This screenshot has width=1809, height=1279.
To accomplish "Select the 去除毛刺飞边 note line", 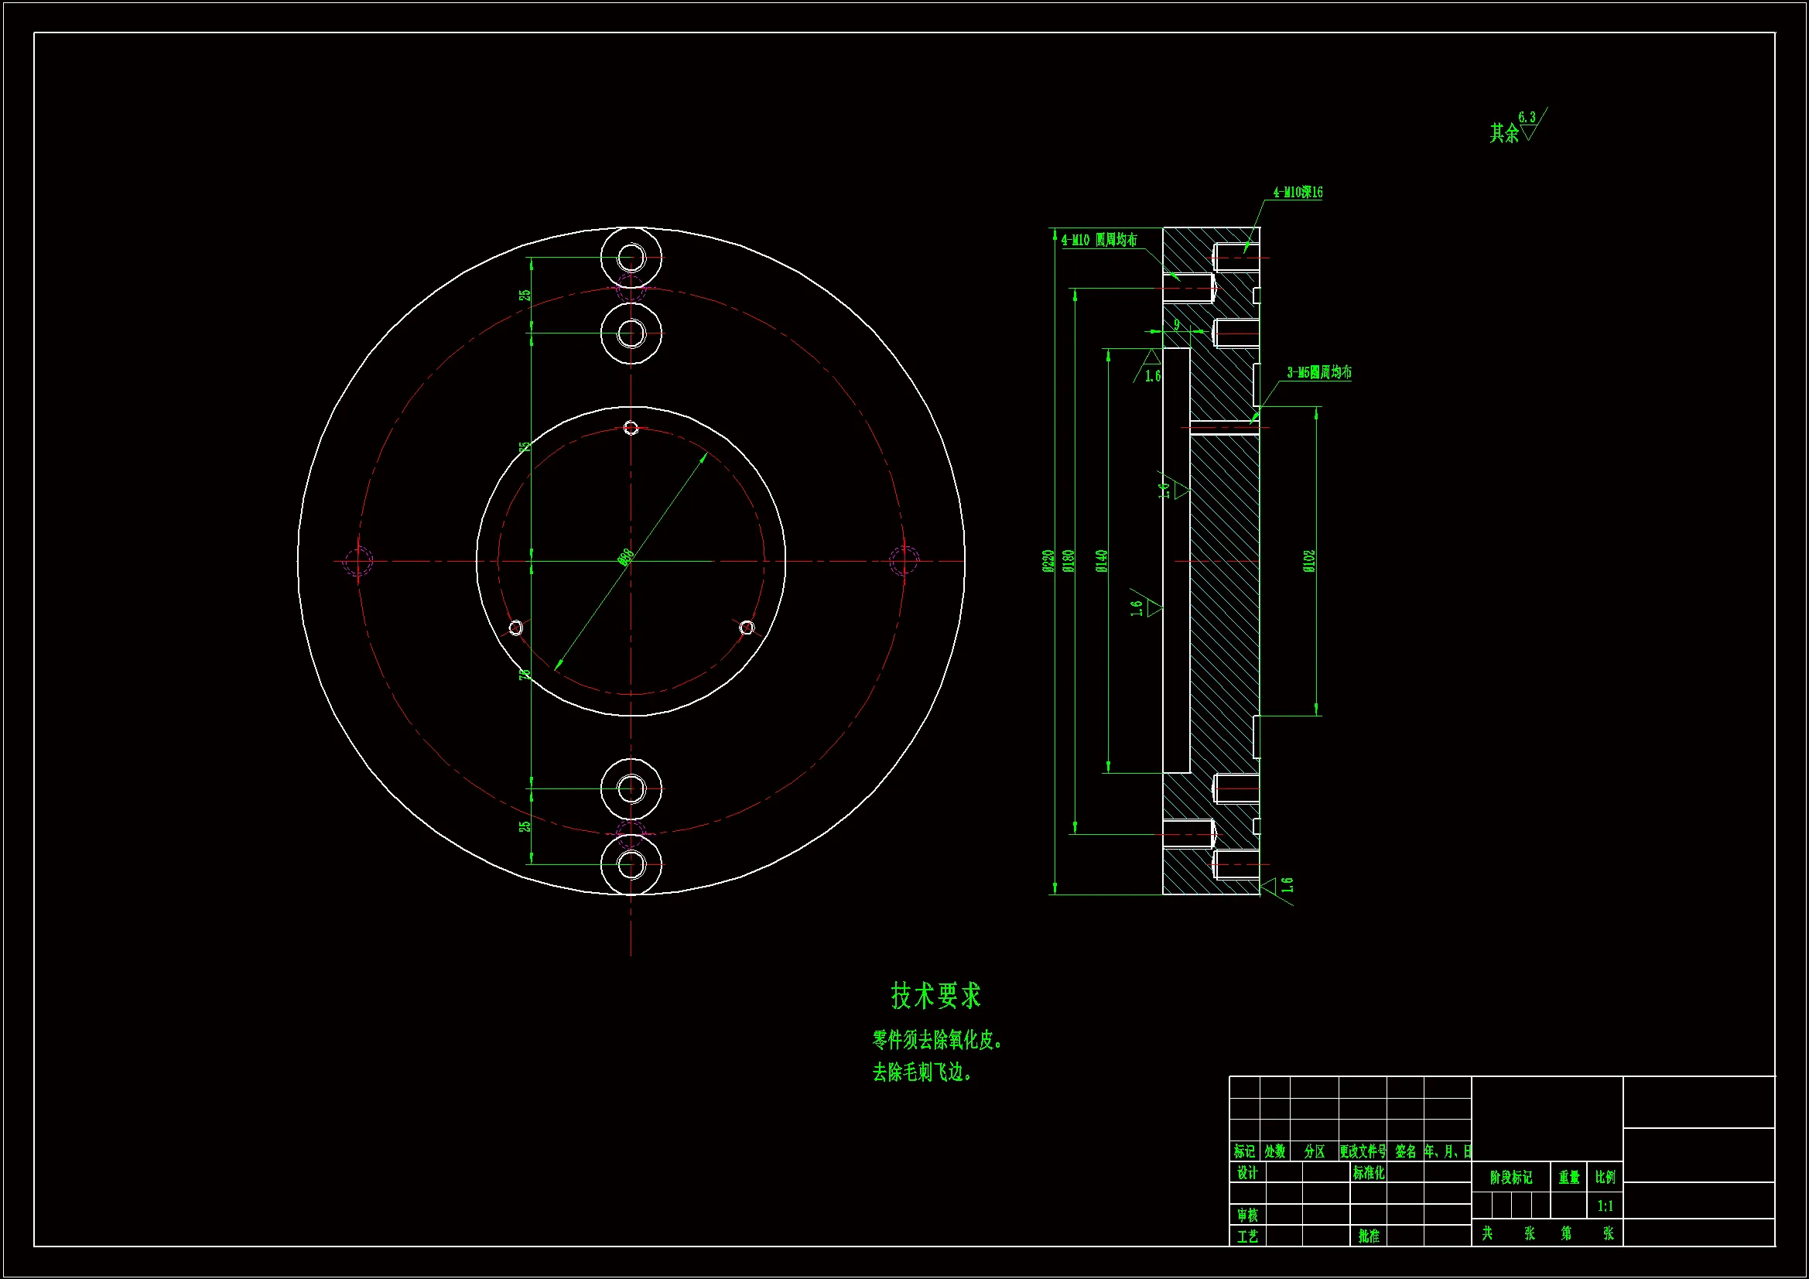I will pos(922,1072).
